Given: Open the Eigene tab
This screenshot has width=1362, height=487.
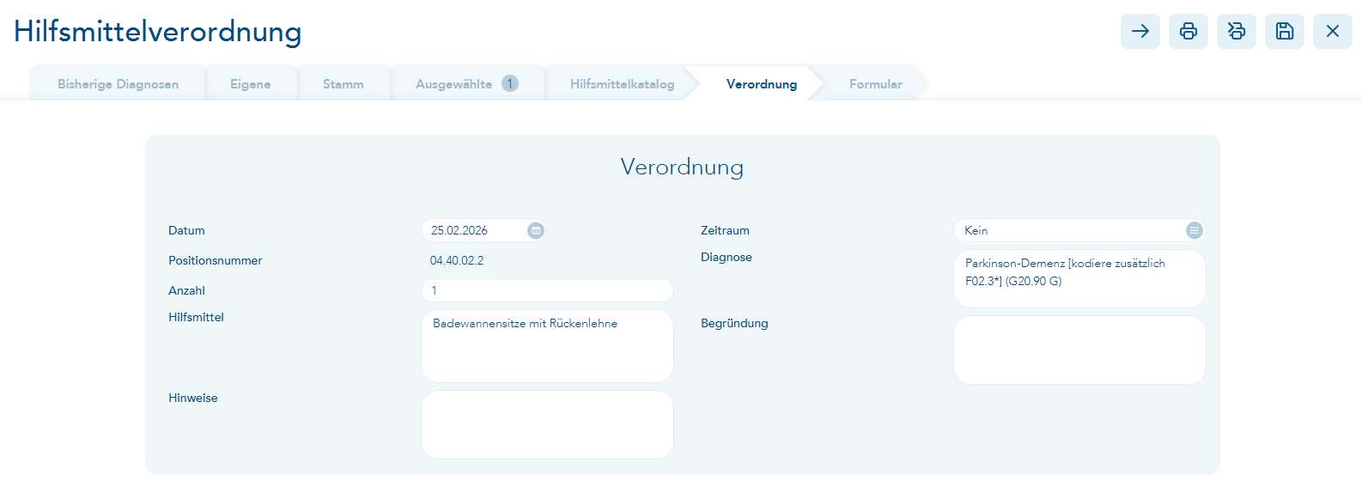Looking at the screenshot, I should (x=251, y=84).
